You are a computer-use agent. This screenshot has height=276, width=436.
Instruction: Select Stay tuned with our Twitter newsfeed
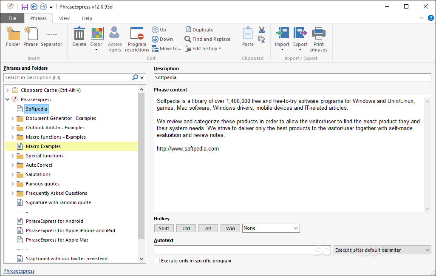(66, 259)
